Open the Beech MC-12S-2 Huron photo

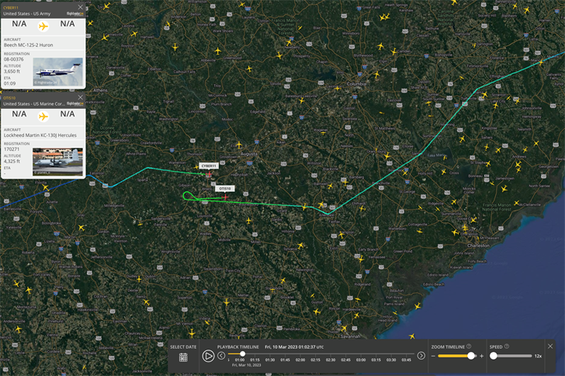(58, 71)
